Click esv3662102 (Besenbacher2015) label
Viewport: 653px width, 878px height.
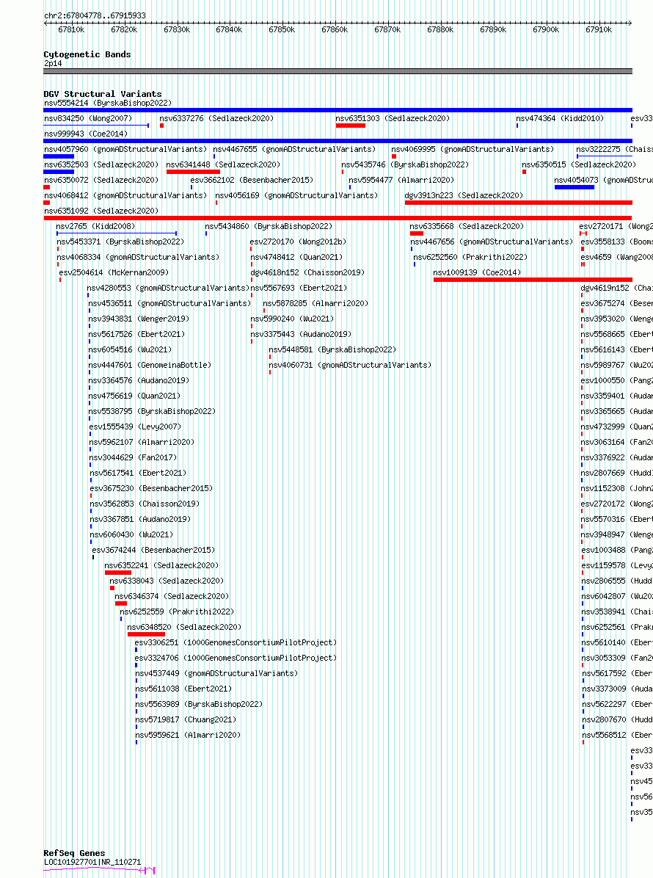(x=252, y=180)
